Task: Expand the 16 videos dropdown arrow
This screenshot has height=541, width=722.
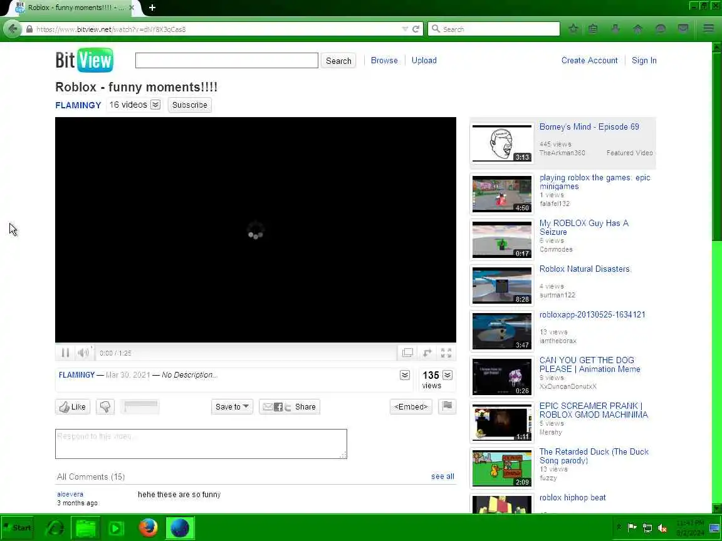Action: click(x=155, y=105)
